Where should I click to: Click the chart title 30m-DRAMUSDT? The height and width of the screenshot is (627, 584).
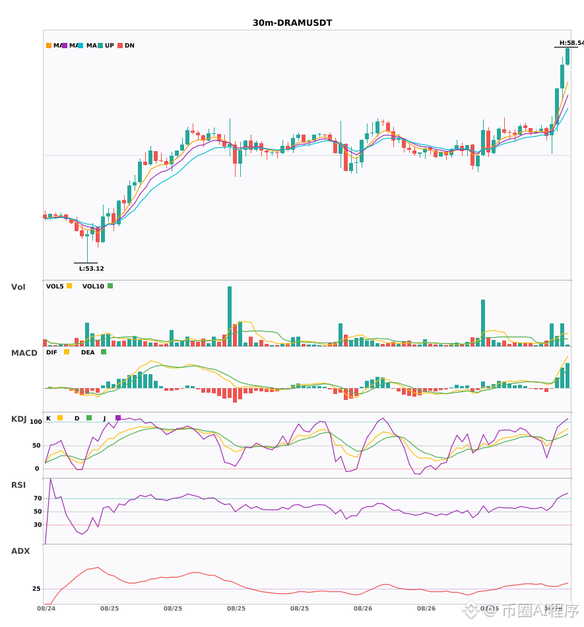coord(292,23)
